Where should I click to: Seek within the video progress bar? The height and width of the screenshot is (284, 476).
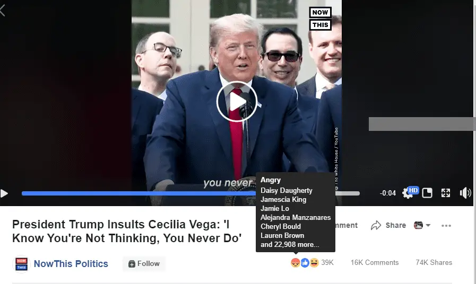pyautogui.click(x=191, y=193)
